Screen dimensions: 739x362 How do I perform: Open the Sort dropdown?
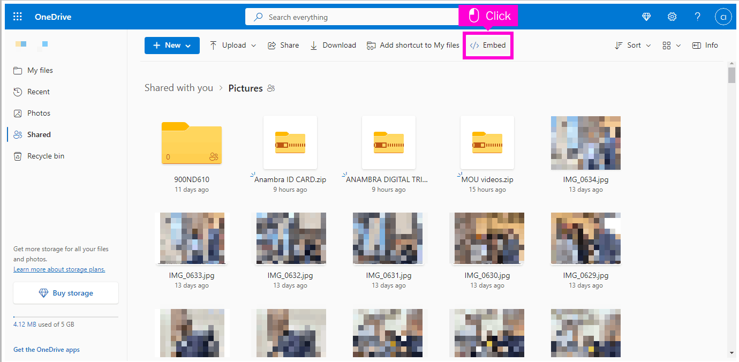(x=633, y=46)
